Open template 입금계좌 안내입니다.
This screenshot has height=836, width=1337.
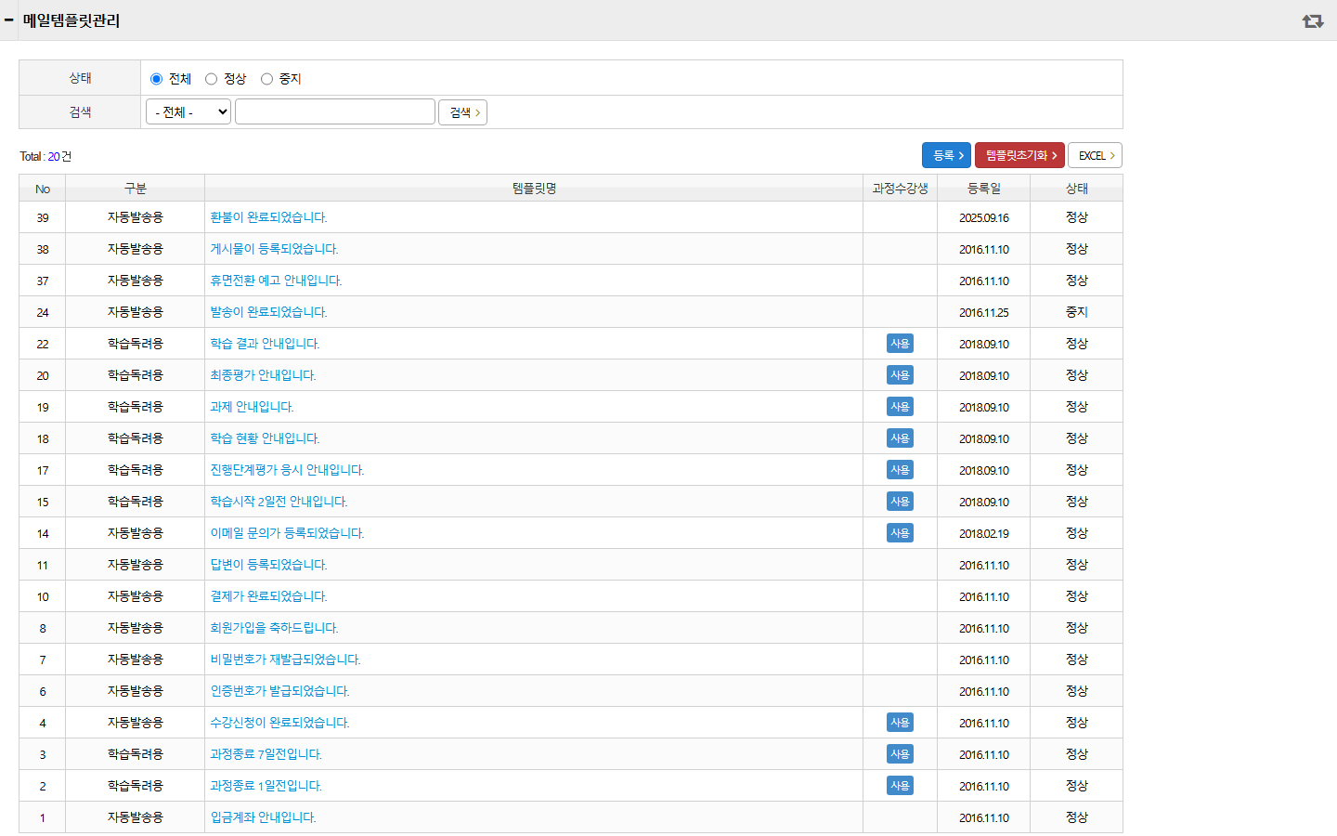point(263,817)
